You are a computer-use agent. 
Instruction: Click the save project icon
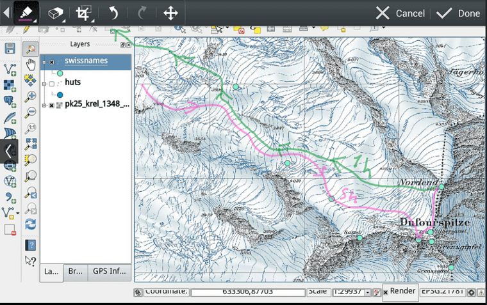click(10, 49)
